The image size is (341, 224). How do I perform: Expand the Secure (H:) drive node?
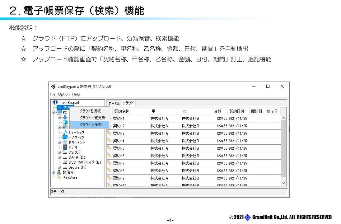pyautogui.click(x=59, y=167)
